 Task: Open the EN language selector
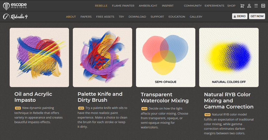[263, 6]
